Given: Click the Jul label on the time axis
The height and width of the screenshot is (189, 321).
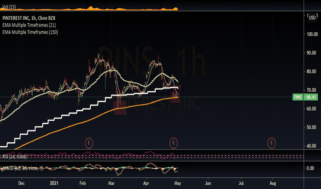Looking at the screenshot, I should tap(241, 183).
